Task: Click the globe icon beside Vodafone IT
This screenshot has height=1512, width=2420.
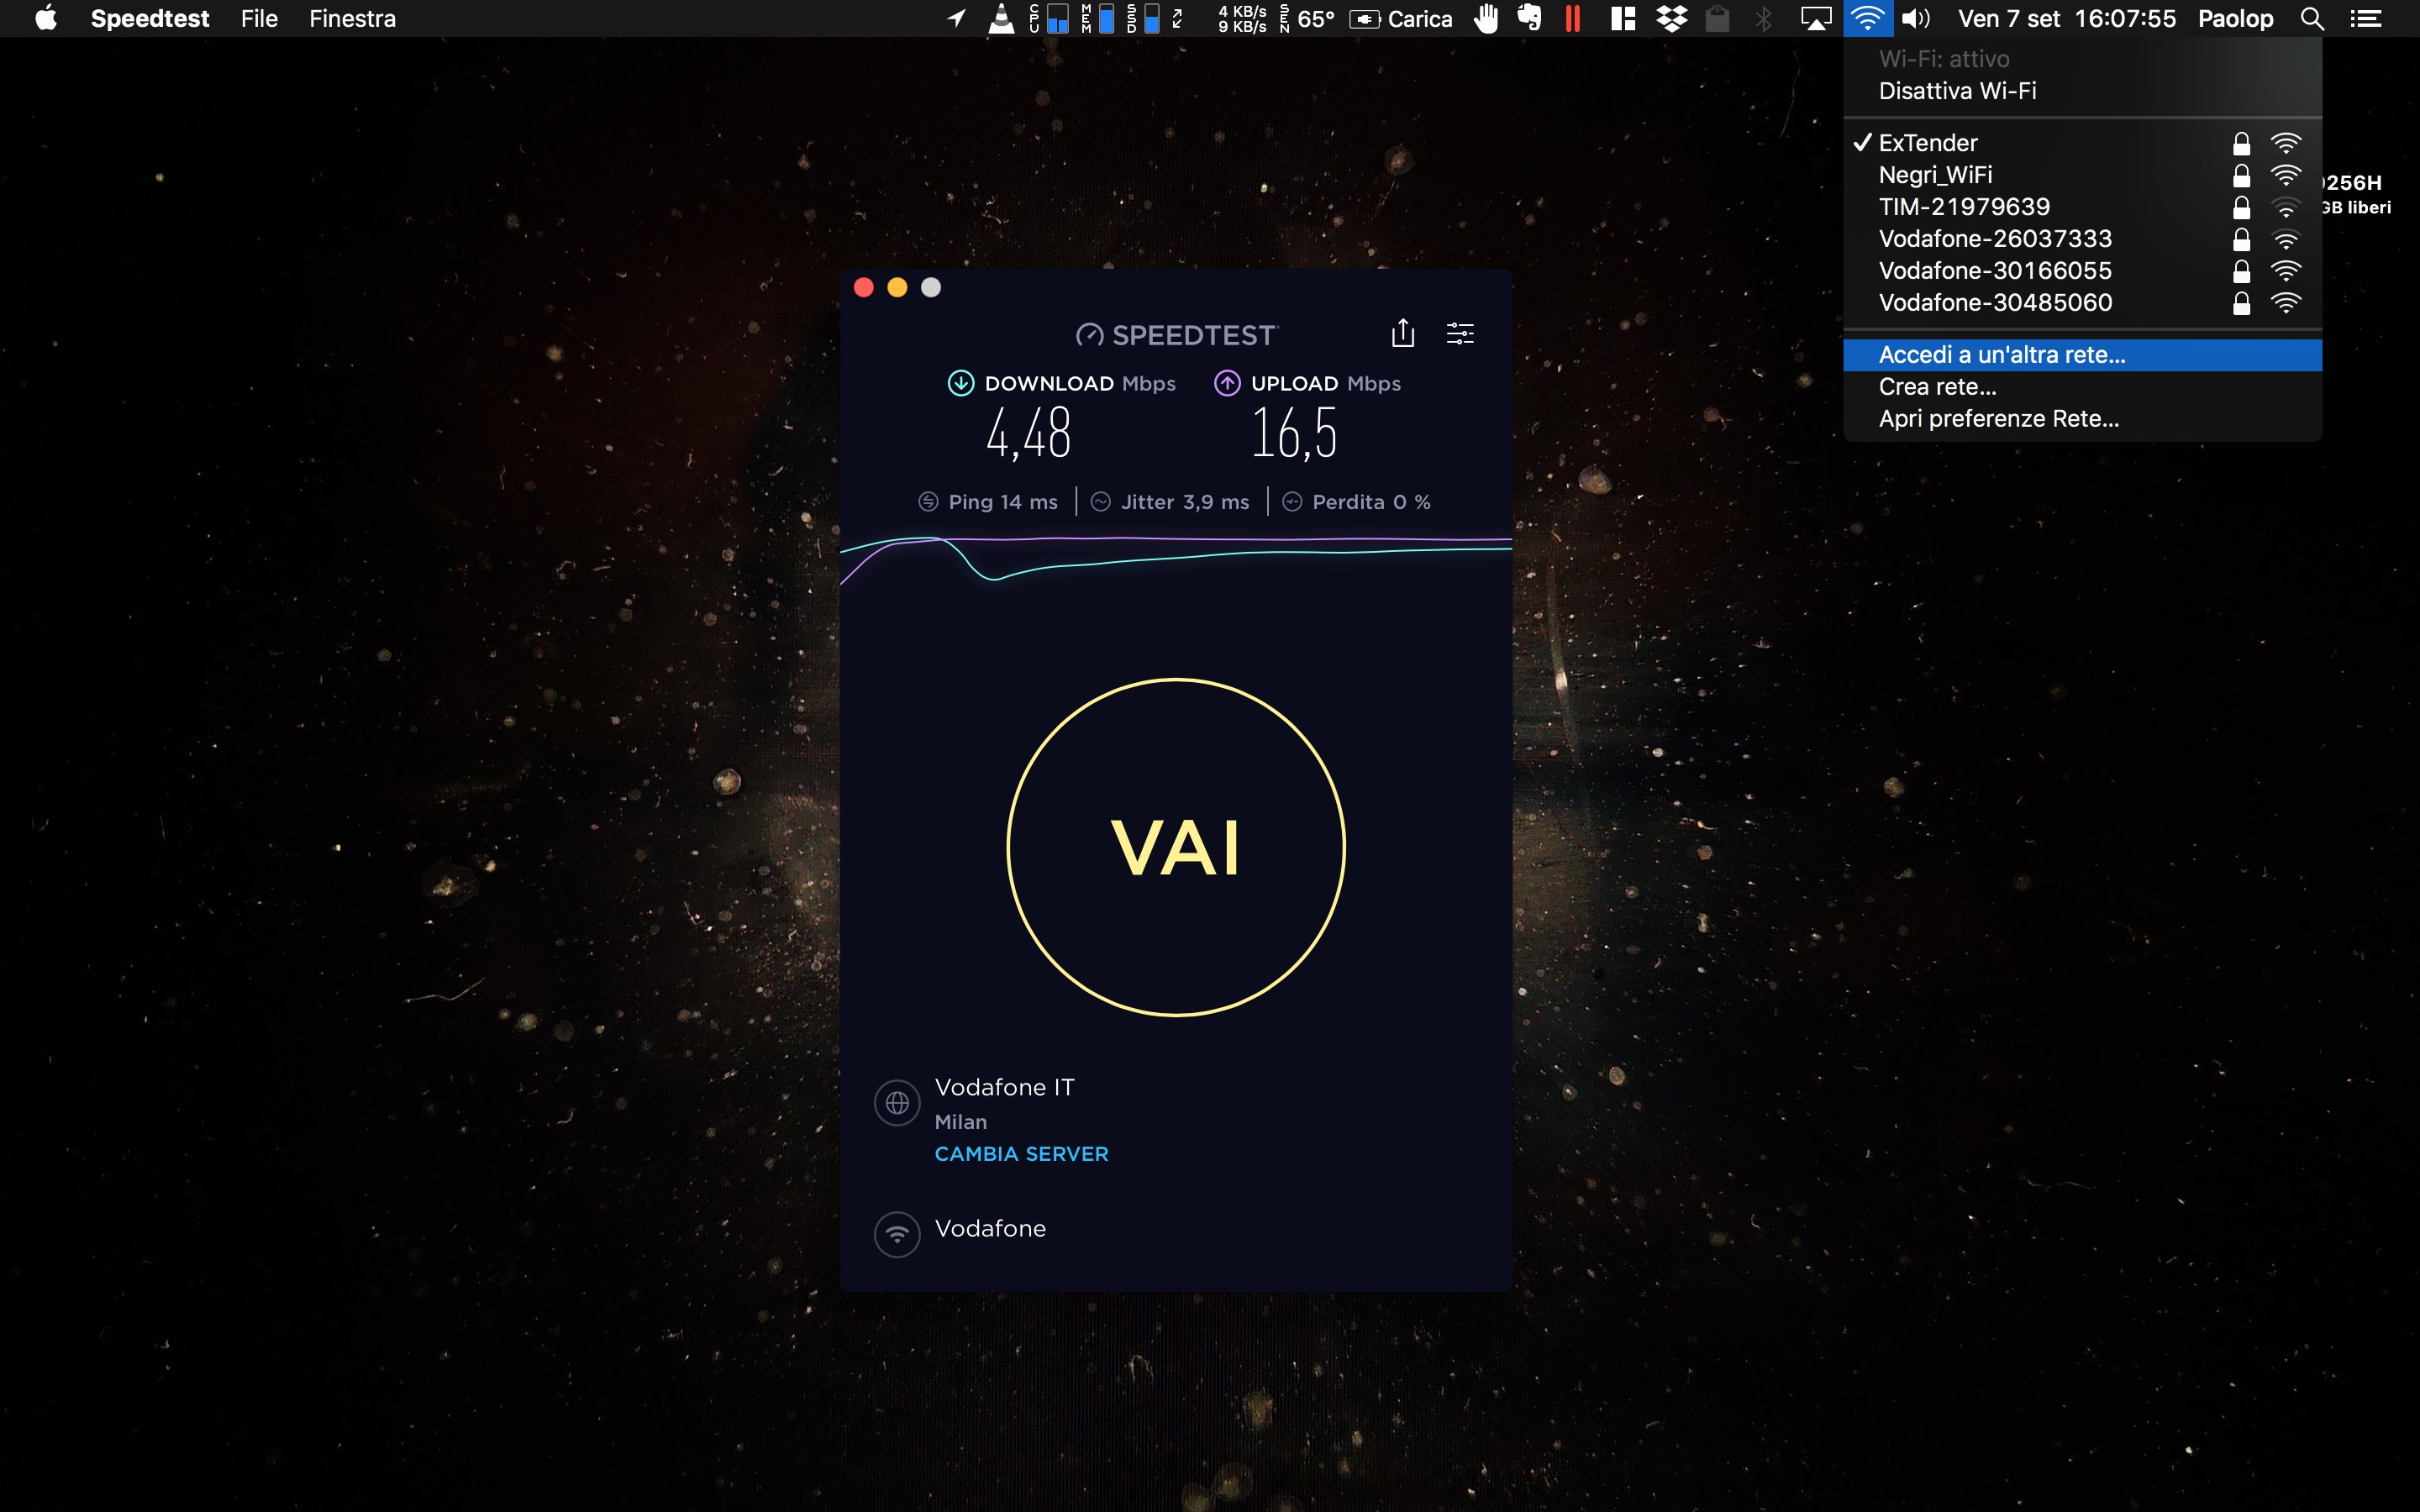Action: coord(897,1103)
